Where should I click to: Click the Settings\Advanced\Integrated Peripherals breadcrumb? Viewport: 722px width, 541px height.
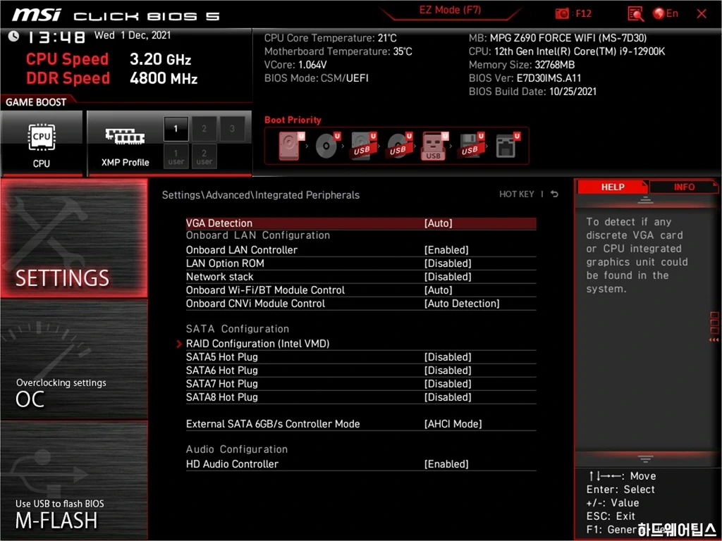tap(261, 195)
